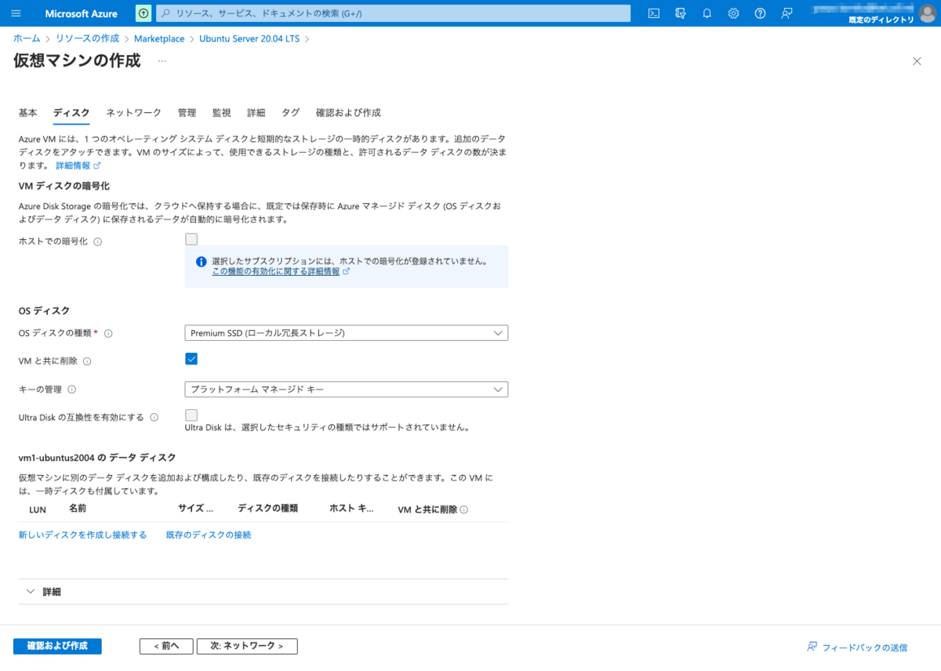Click 既存のディスクの接続 link
941x671 pixels.
(x=209, y=535)
